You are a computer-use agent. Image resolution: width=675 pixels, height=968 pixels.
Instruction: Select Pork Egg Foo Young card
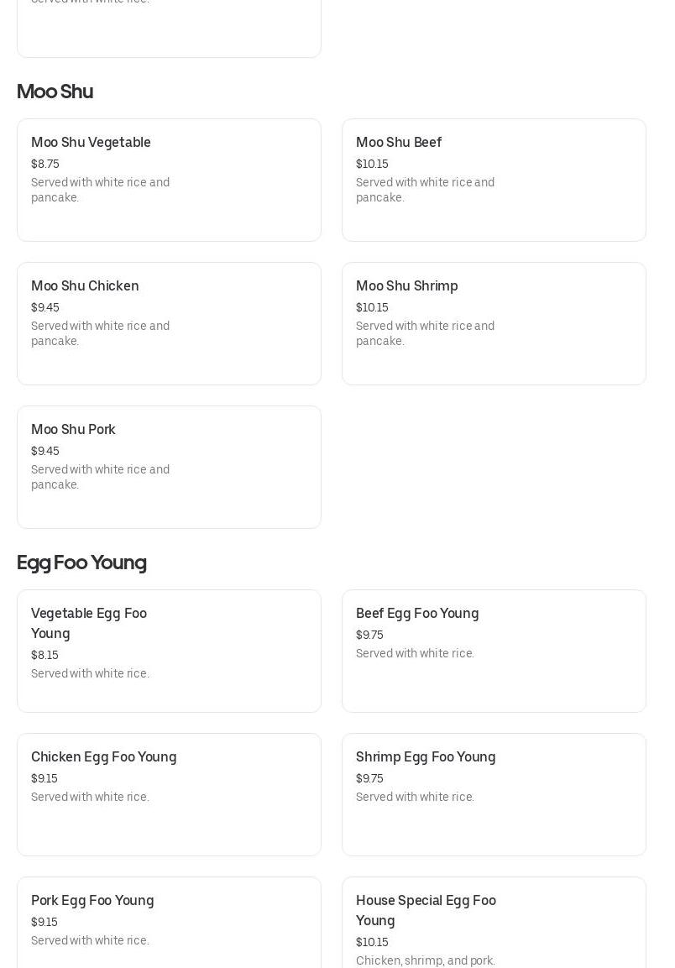coord(169,924)
